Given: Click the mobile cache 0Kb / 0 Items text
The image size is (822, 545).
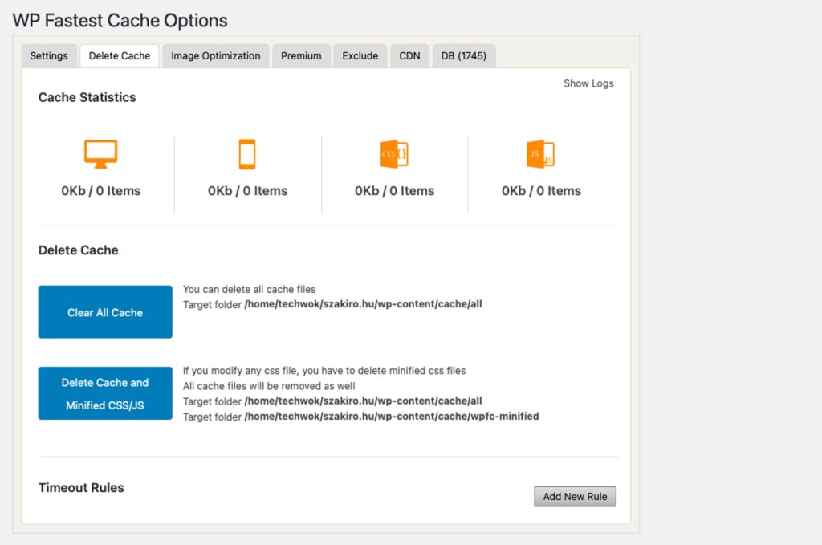Looking at the screenshot, I should (x=247, y=191).
